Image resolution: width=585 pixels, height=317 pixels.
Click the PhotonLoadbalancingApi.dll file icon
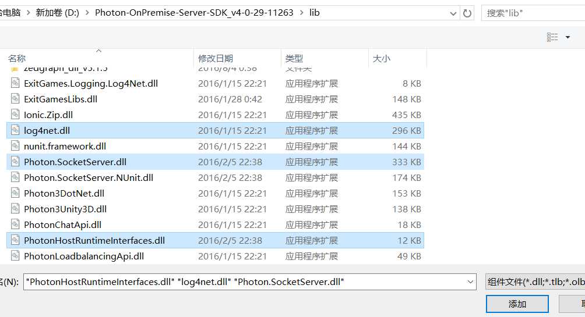click(15, 255)
